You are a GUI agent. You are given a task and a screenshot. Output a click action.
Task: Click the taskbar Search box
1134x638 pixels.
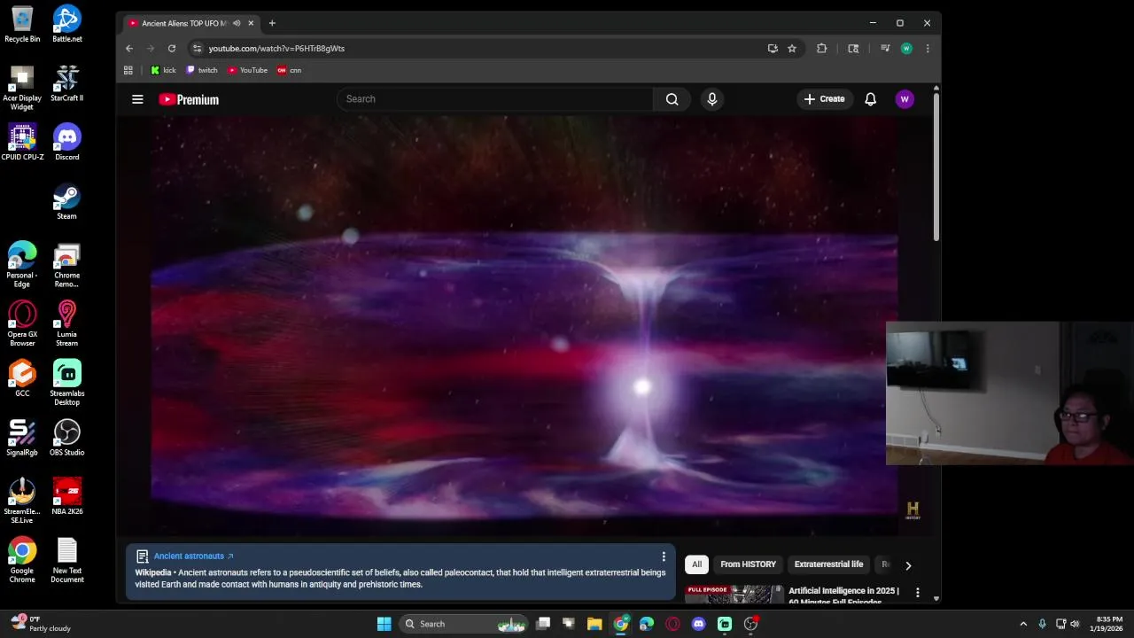click(x=463, y=624)
